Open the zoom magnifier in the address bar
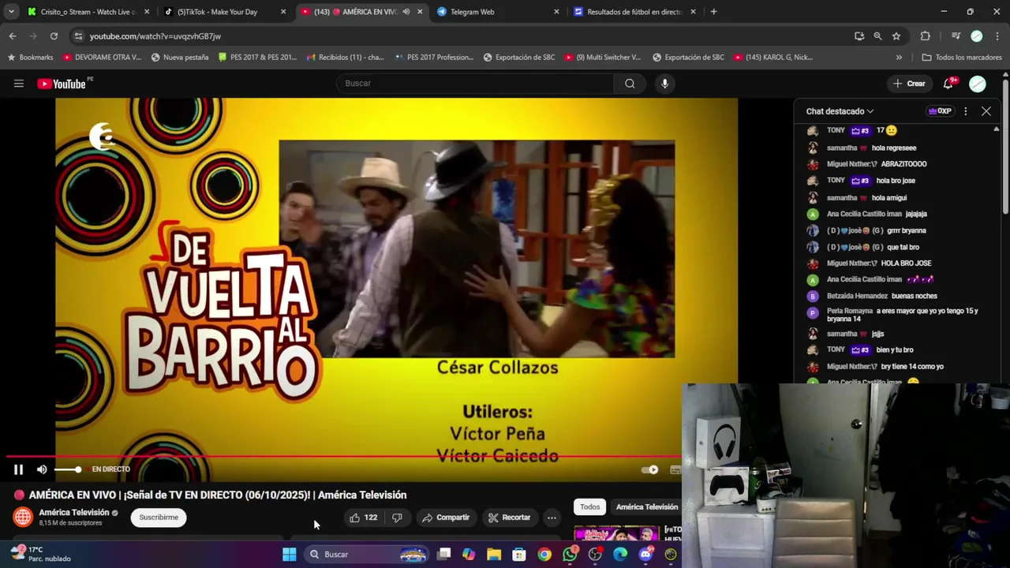1010x568 pixels. [x=877, y=36]
